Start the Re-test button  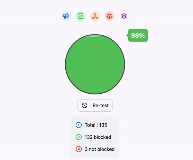[95, 106]
